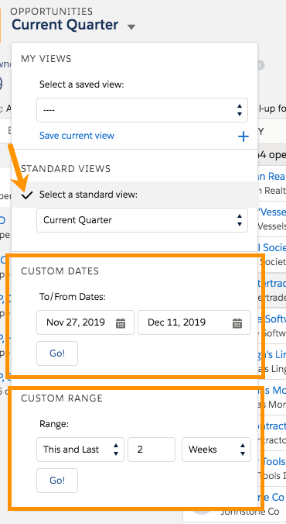Click the plus icon to save view
The width and height of the screenshot is (286, 524).
click(243, 136)
